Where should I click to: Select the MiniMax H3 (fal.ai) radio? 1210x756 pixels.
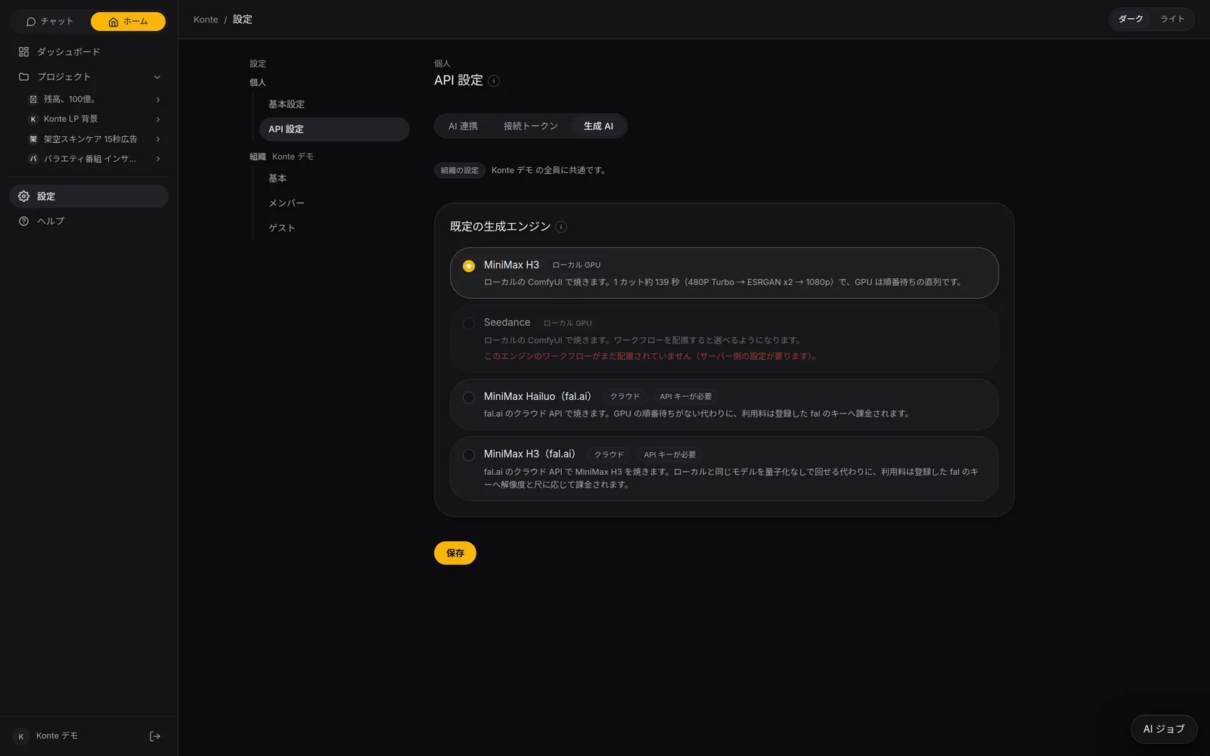(x=469, y=455)
